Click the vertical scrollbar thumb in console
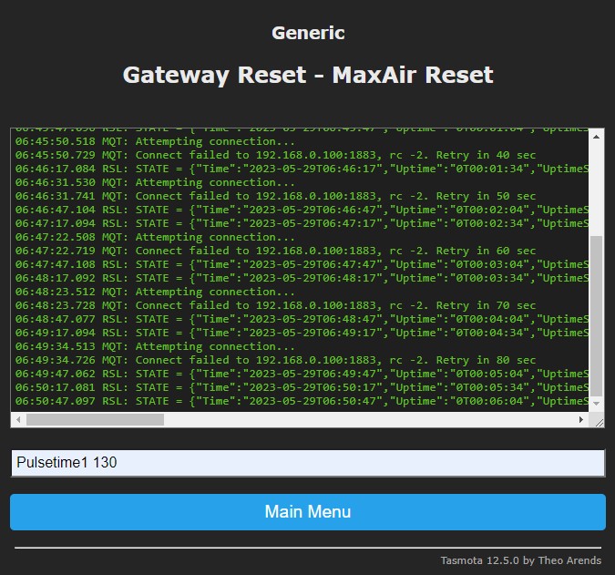 [x=597, y=314]
